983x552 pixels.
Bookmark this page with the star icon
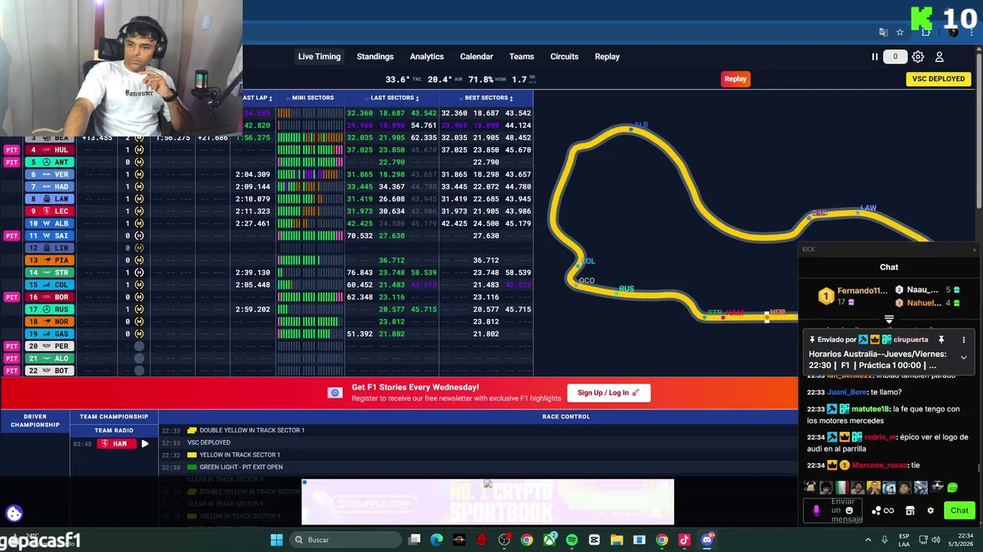pos(900,32)
